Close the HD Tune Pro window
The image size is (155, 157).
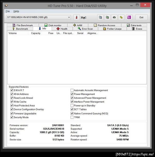[145, 5]
